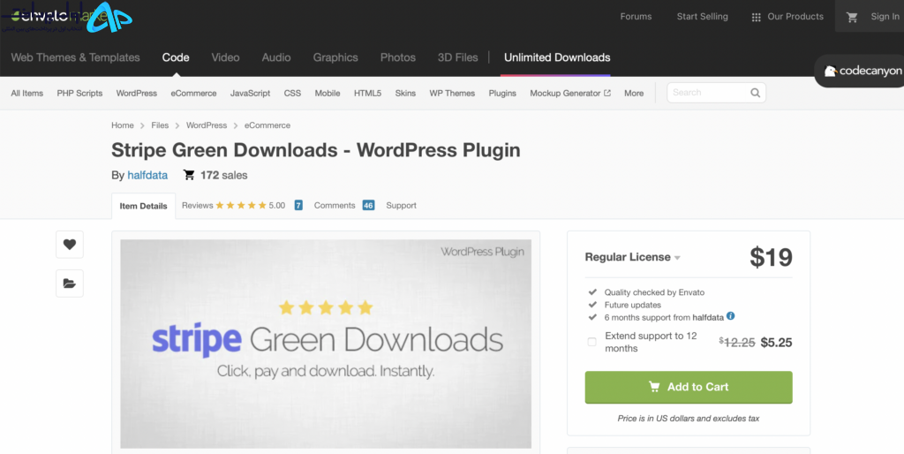Open the Forums link
Viewport: 904px width, 454px height.
pyautogui.click(x=636, y=17)
